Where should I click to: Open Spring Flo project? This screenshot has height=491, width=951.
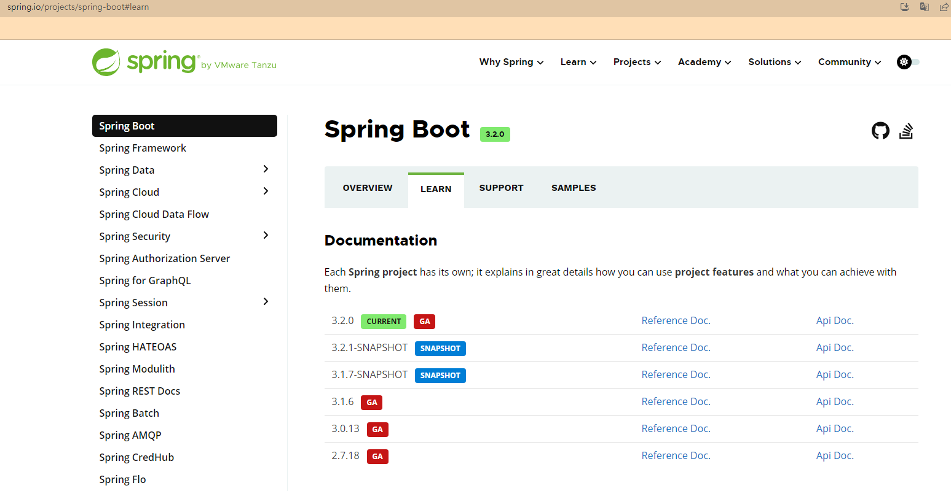(122, 479)
